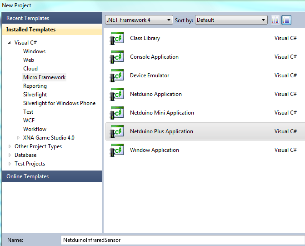Select the XNA Game Studio 4.0 label

[x=49, y=138]
